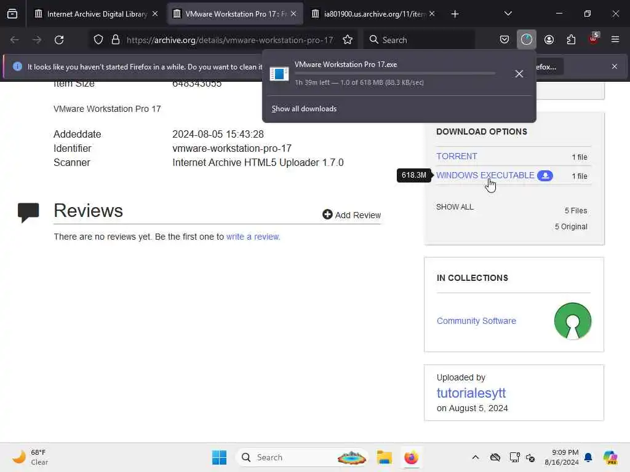The width and height of the screenshot is (630, 472).
Task: Open the write a review link
Action: [x=253, y=237]
